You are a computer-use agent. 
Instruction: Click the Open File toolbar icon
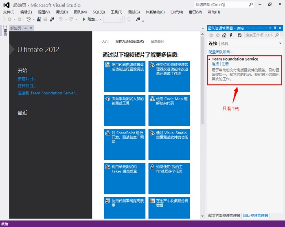coord(39,19)
